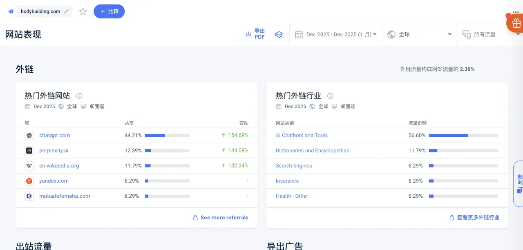523x250 pixels.
Task: Click the 比较 compare button
Action: pyautogui.click(x=109, y=11)
